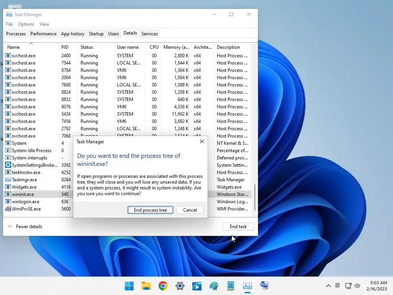Sort by the Status column header
This screenshot has width=393, height=295.
coord(96,47)
